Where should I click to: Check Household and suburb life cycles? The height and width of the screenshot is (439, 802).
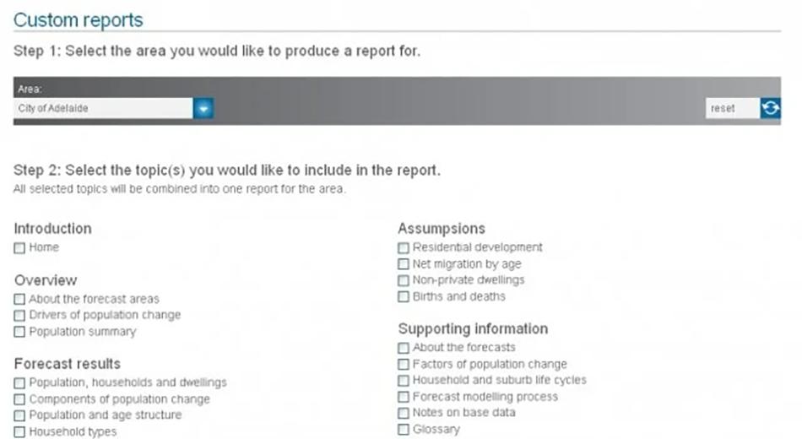pyautogui.click(x=404, y=381)
